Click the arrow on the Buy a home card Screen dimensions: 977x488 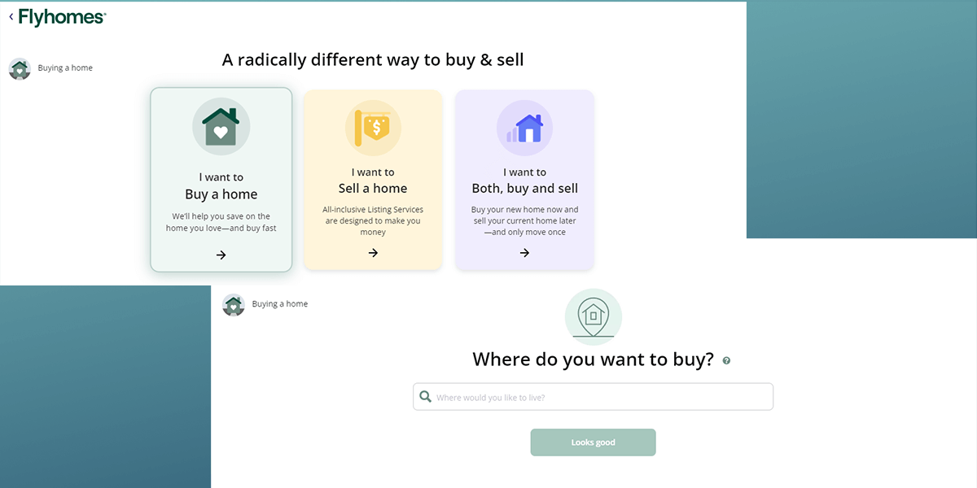(221, 255)
